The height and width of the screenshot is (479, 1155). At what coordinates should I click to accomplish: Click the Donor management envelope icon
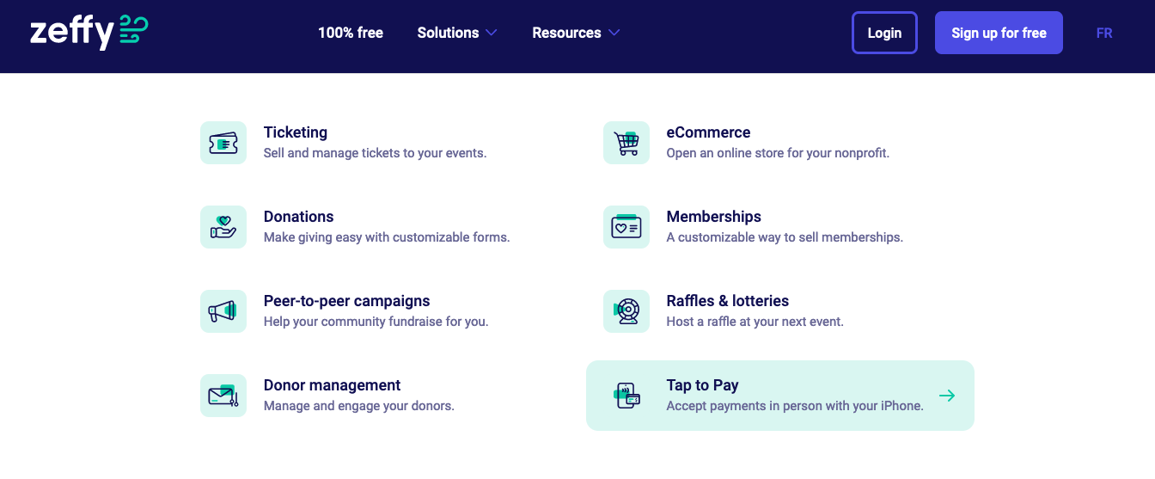[x=223, y=396]
